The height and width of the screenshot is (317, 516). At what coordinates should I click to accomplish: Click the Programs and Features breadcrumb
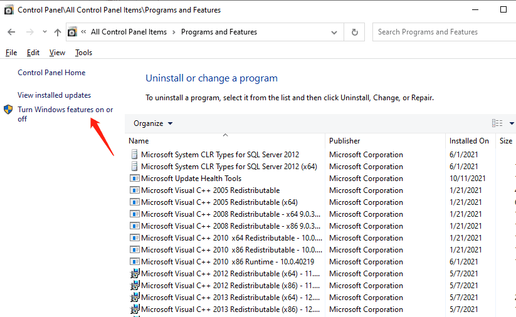219,32
